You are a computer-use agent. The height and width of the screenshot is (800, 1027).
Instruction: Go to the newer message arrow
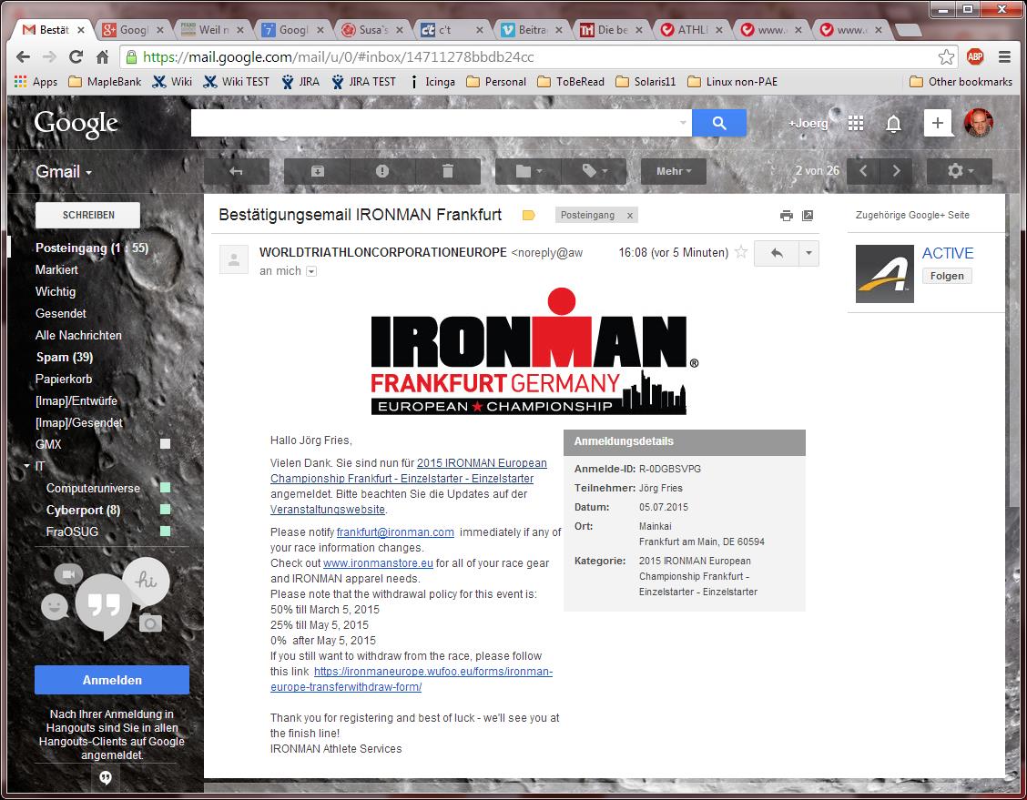pos(863,171)
